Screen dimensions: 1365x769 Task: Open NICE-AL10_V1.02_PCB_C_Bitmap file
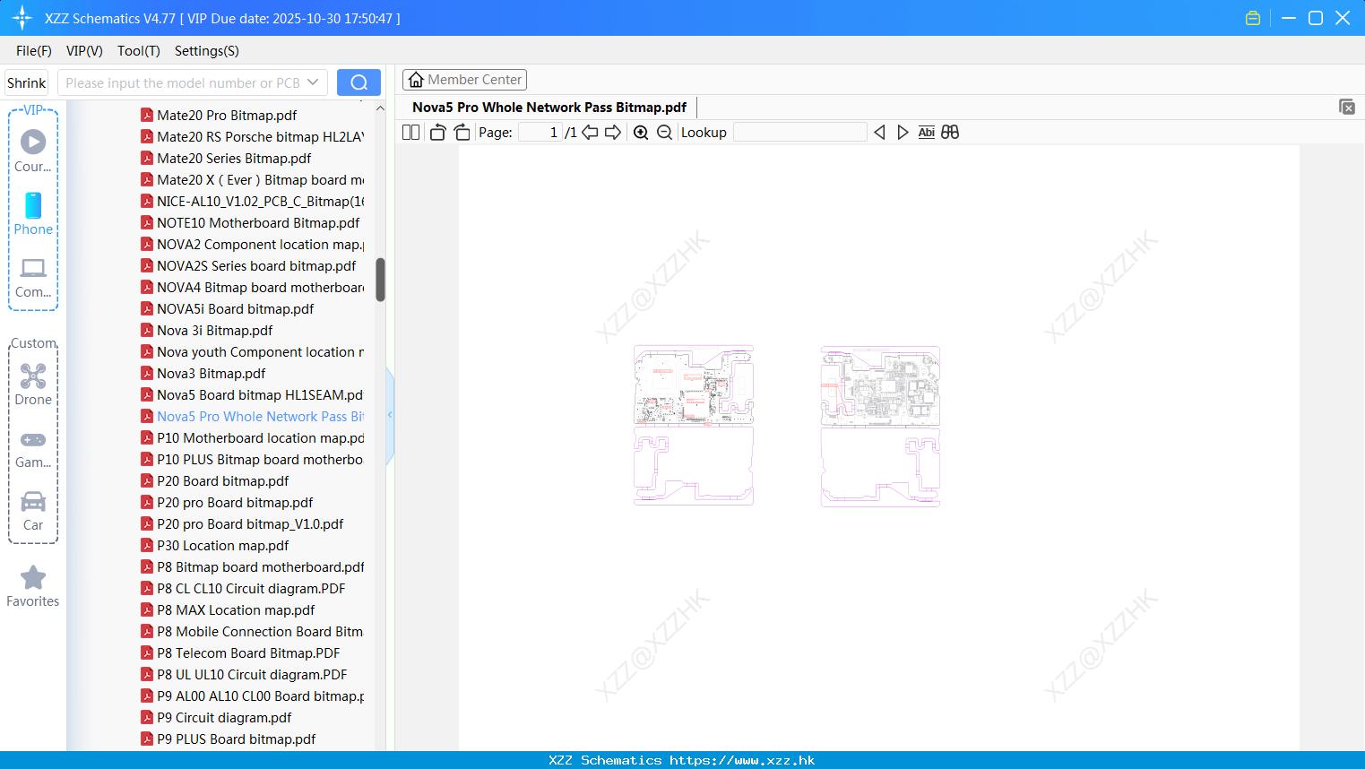click(x=252, y=201)
